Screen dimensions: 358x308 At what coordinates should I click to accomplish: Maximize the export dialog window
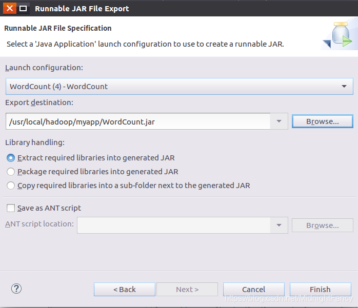pyautogui.click(x=23, y=8)
